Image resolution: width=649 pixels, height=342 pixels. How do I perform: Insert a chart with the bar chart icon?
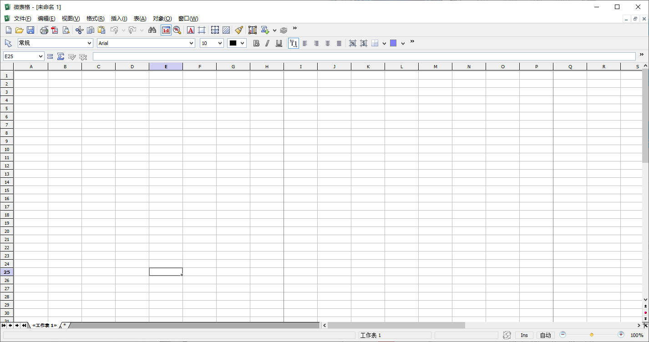(253, 30)
